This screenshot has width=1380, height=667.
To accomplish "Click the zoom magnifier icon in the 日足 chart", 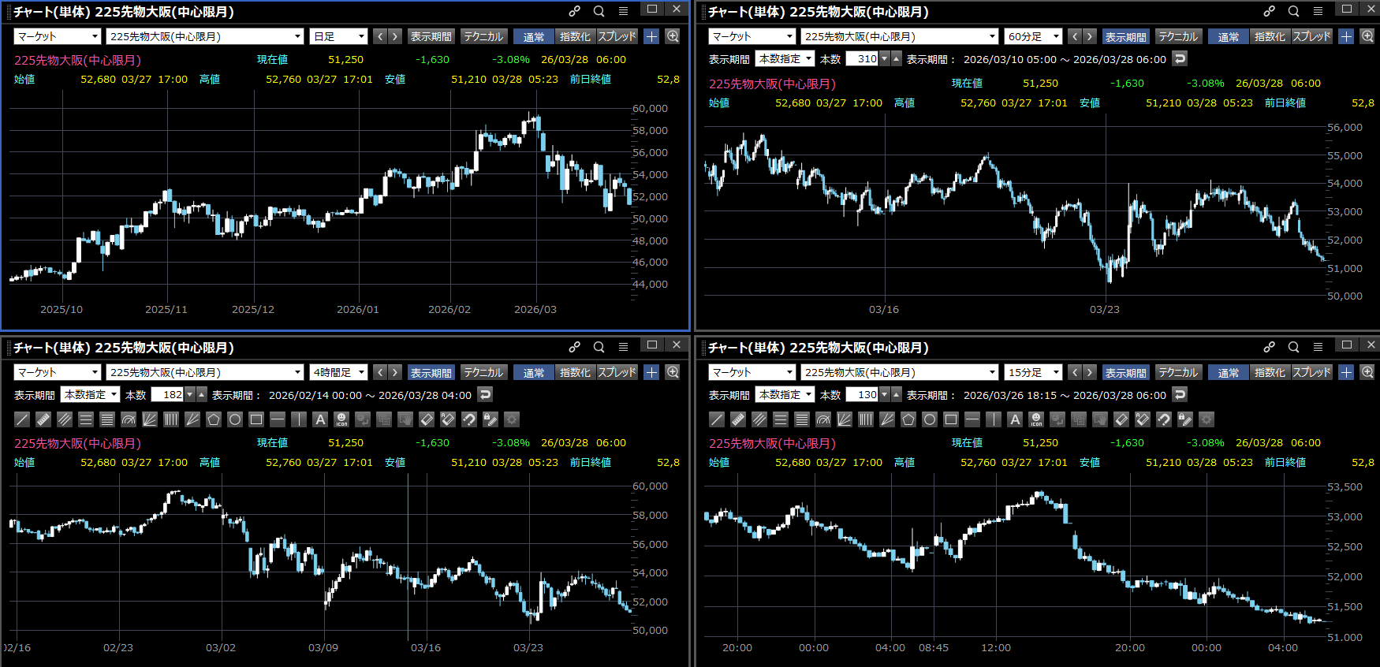I will [x=673, y=36].
